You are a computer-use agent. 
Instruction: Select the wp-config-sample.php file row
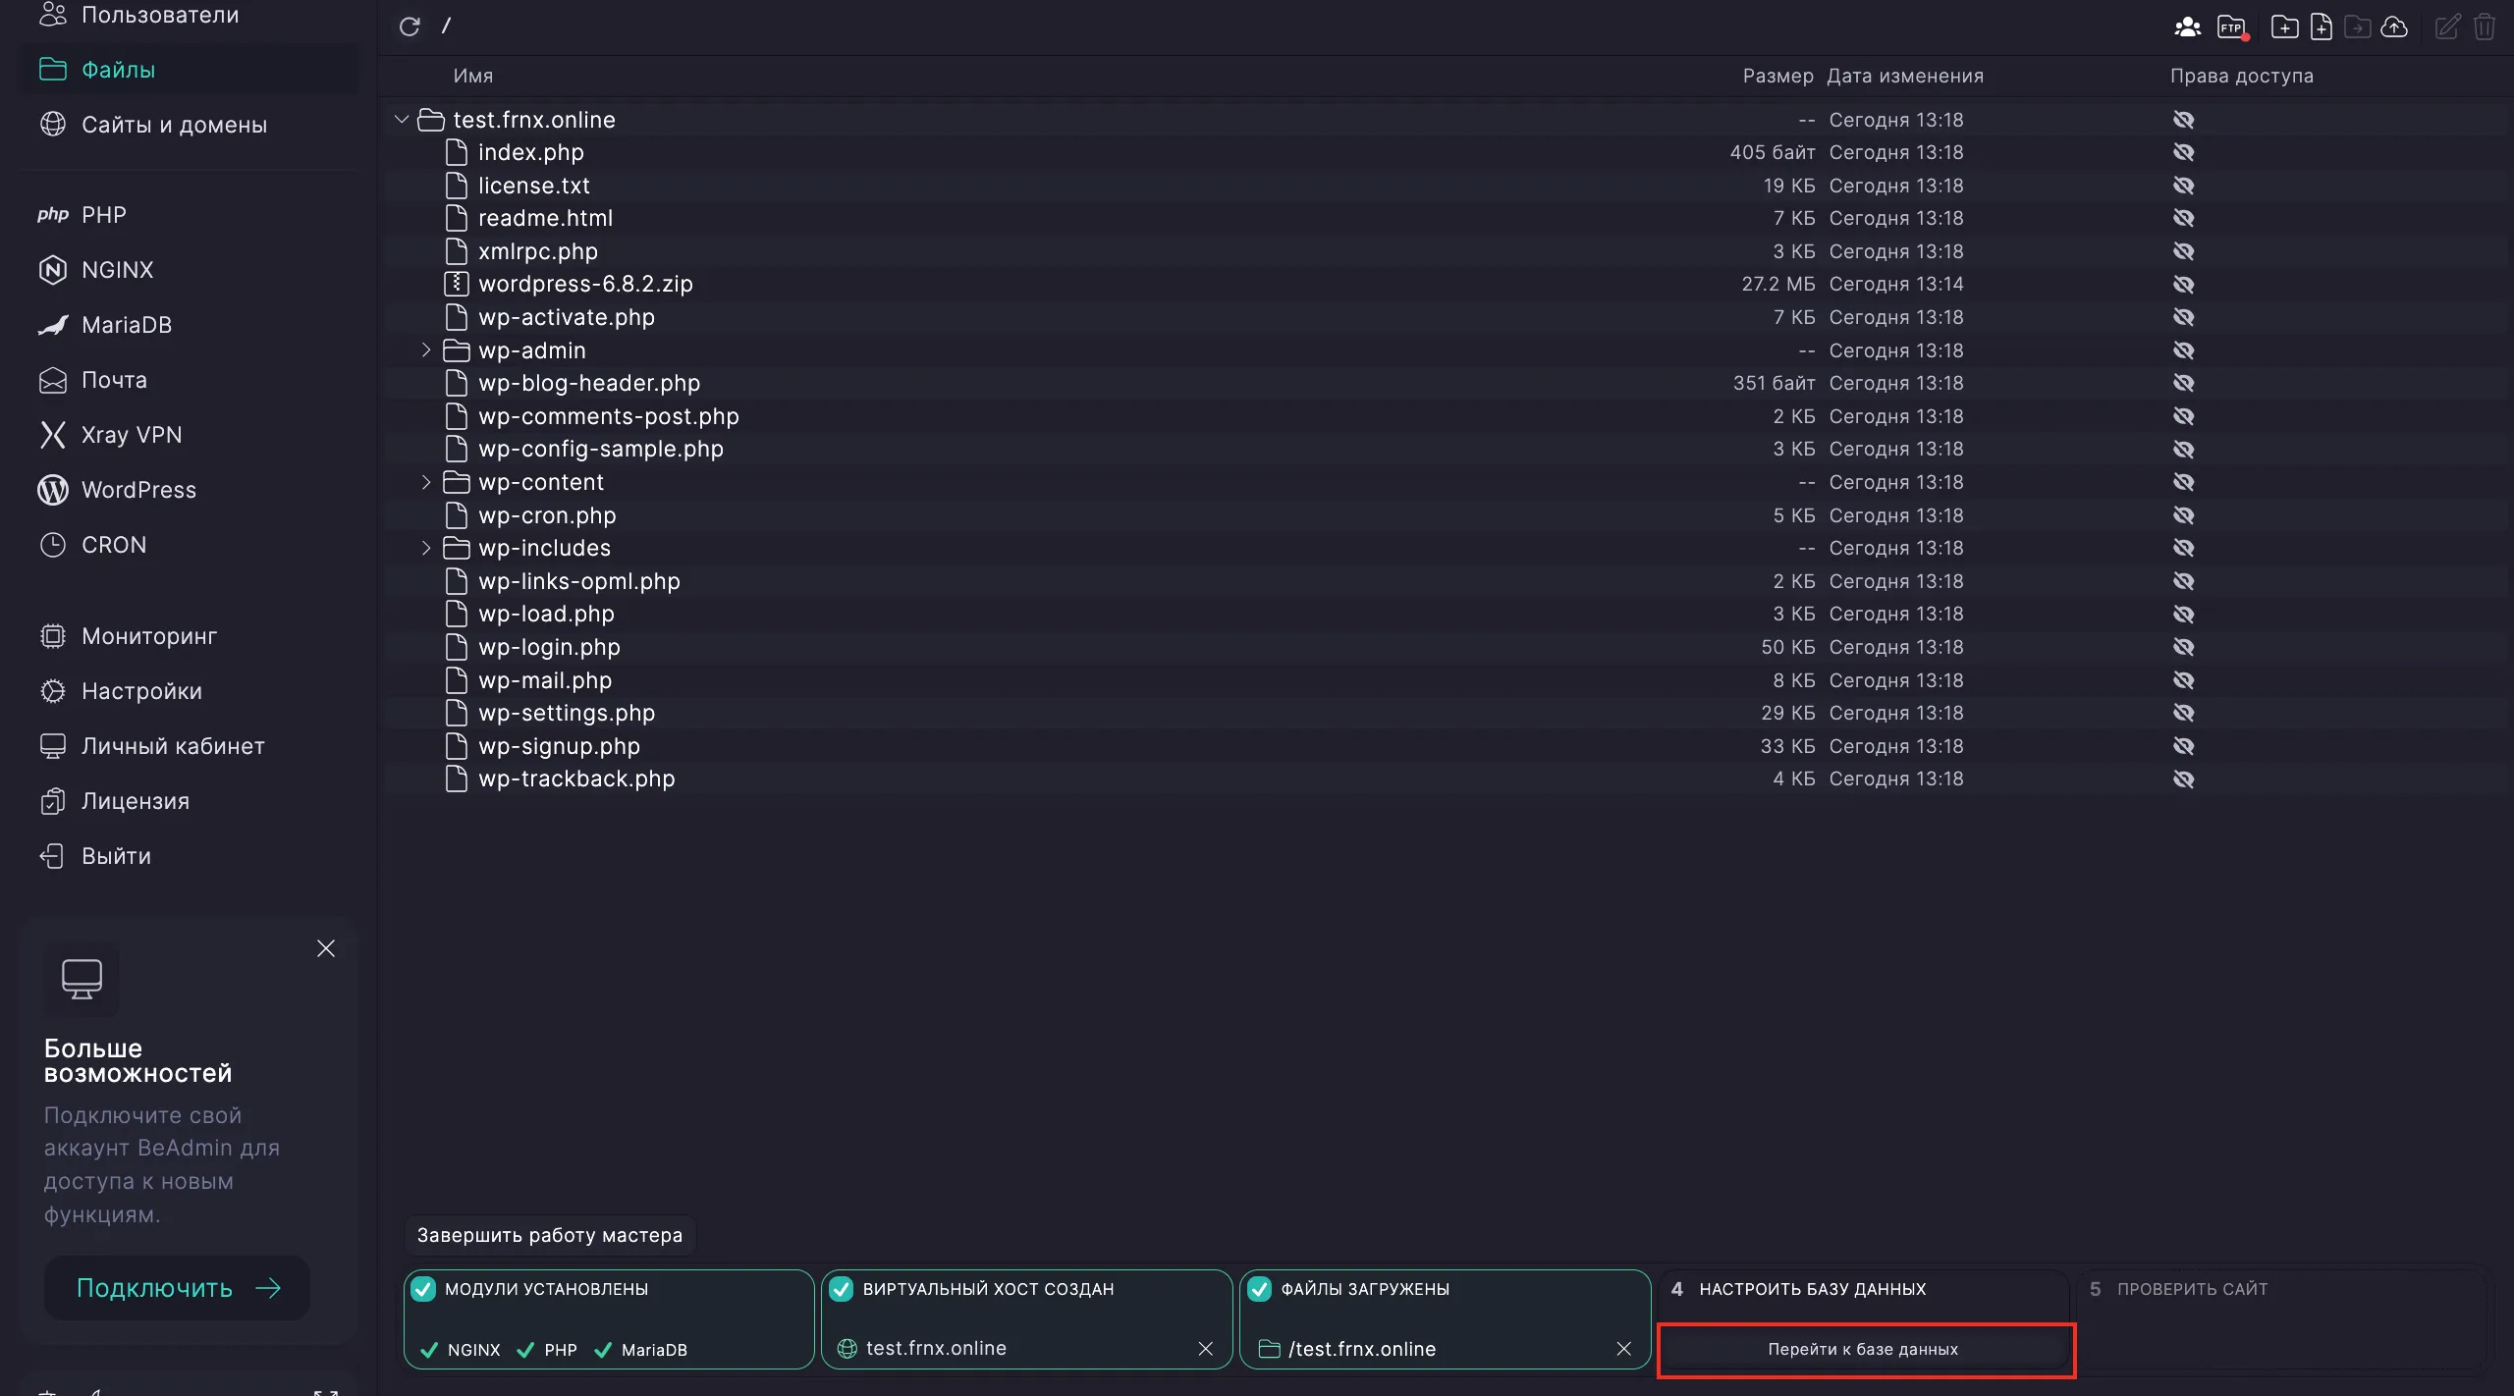coord(600,449)
